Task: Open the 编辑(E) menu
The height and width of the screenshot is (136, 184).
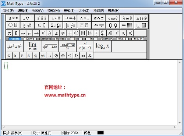Action: click(x=23, y=11)
